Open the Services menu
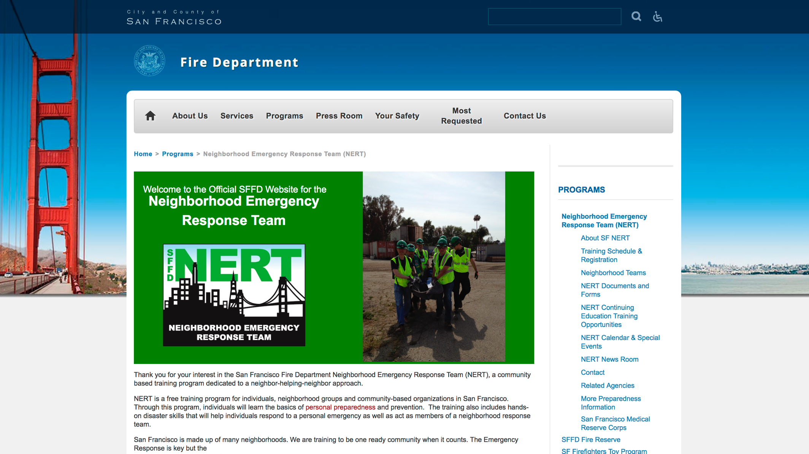 (236, 116)
